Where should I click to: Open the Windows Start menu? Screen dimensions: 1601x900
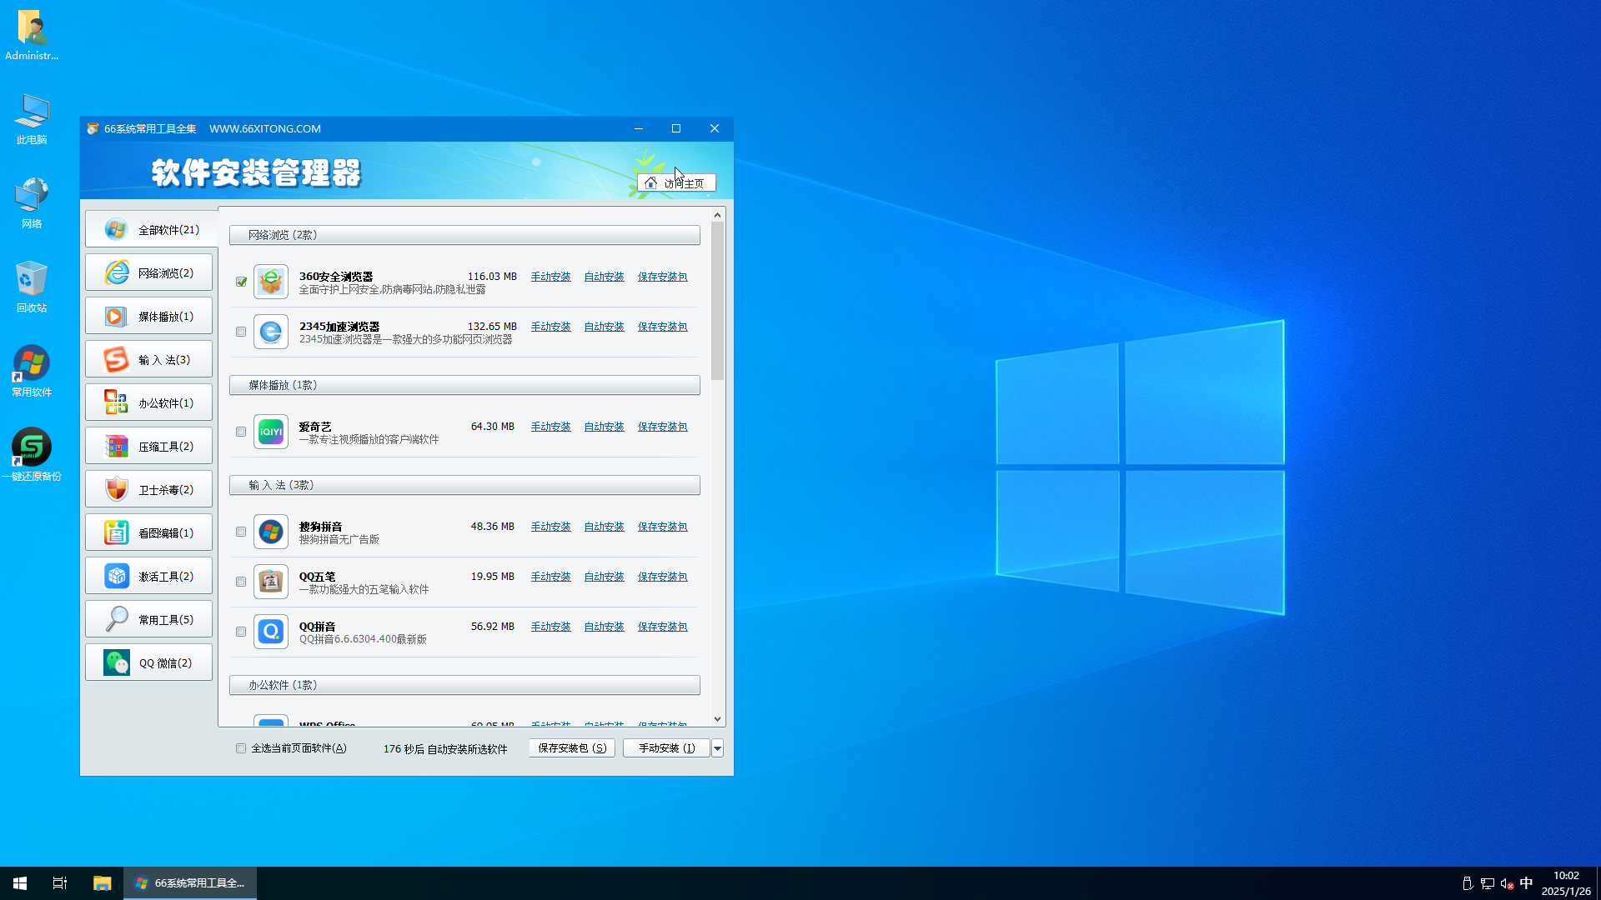[20, 883]
